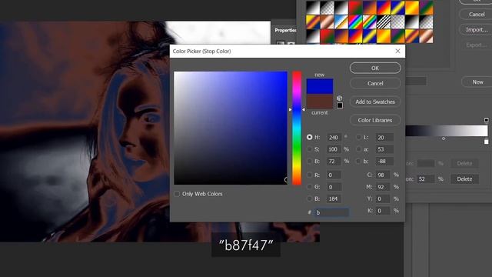Select the Lab b channel radio button
This screenshot has width=492, height=277.
[x=358, y=161]
